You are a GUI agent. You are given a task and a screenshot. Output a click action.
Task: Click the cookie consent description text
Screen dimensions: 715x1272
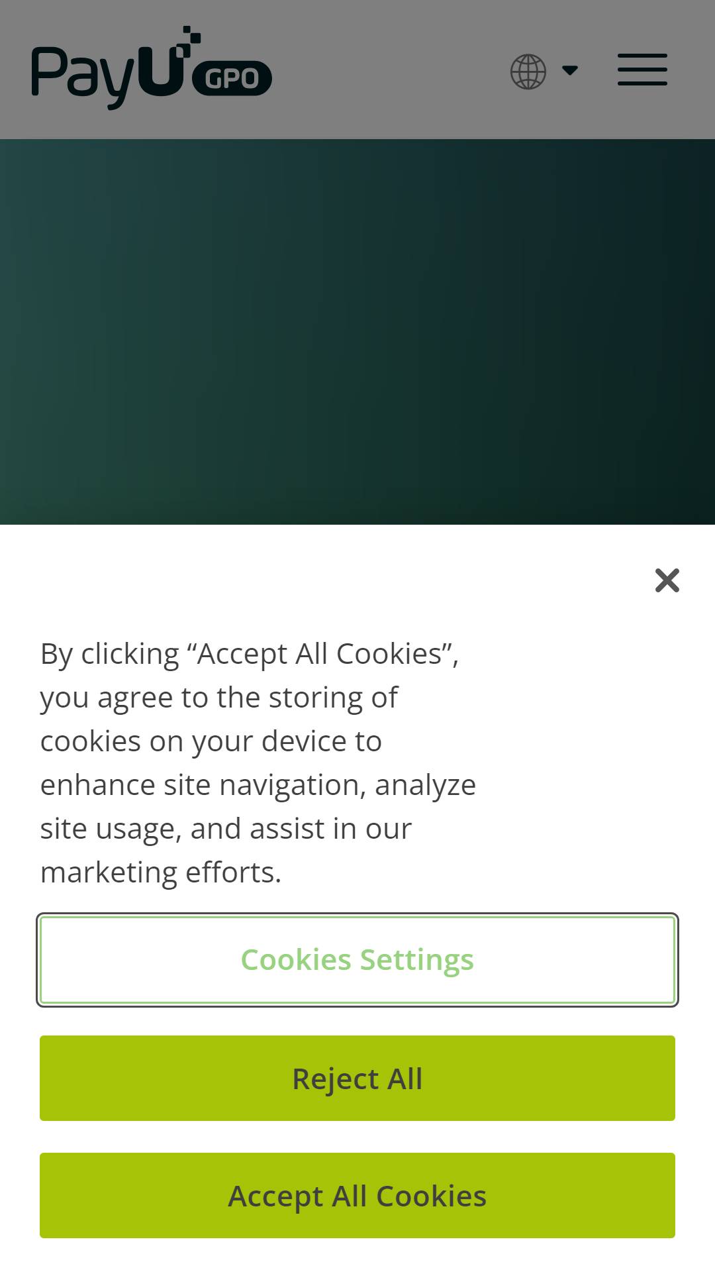point(258,763)
